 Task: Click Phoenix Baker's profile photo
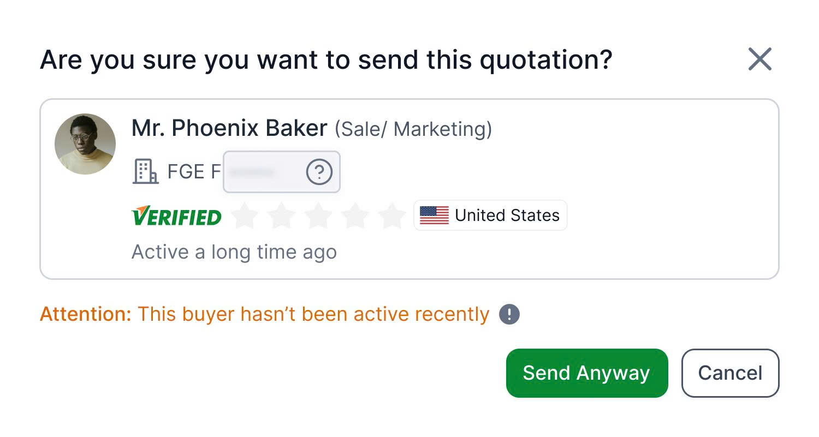pyautogui.click(x=85, y=144)
